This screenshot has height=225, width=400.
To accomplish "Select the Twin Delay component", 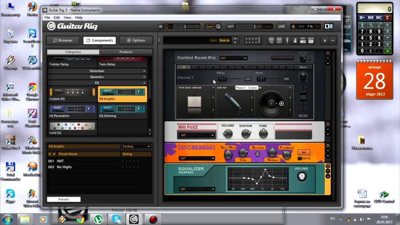I will click(122, 62).
